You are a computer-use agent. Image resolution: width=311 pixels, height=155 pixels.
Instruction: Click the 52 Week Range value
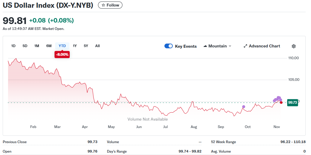click(x=293, y=142)
